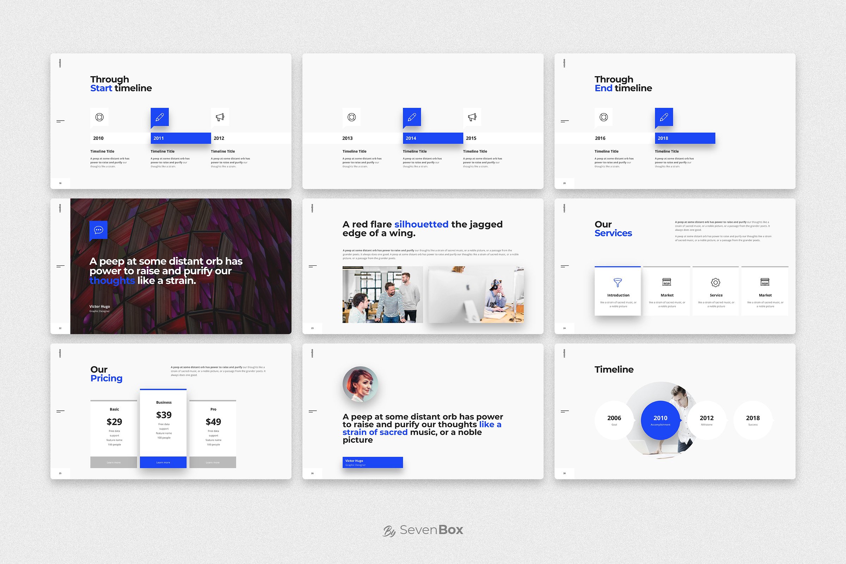Expand the Introduction tab in Our Services

(618, 294)
